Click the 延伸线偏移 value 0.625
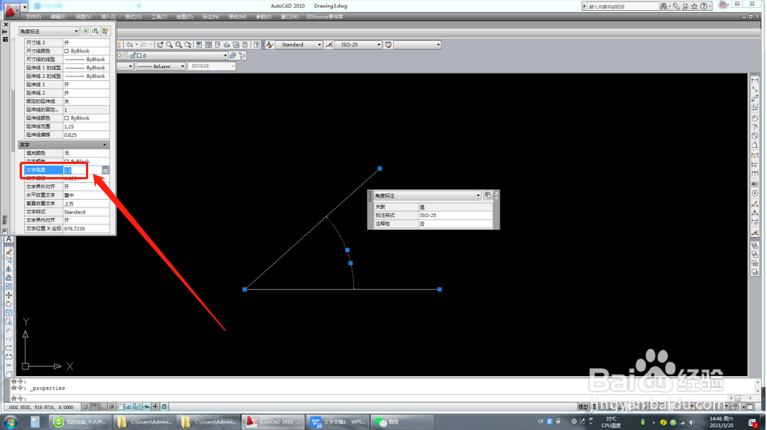The height and width of the screenshot is (430, 767). tap(86, 135)
